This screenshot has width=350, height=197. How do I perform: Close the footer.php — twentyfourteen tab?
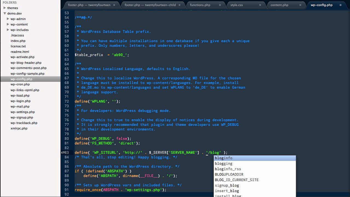[x=114, y=5]
